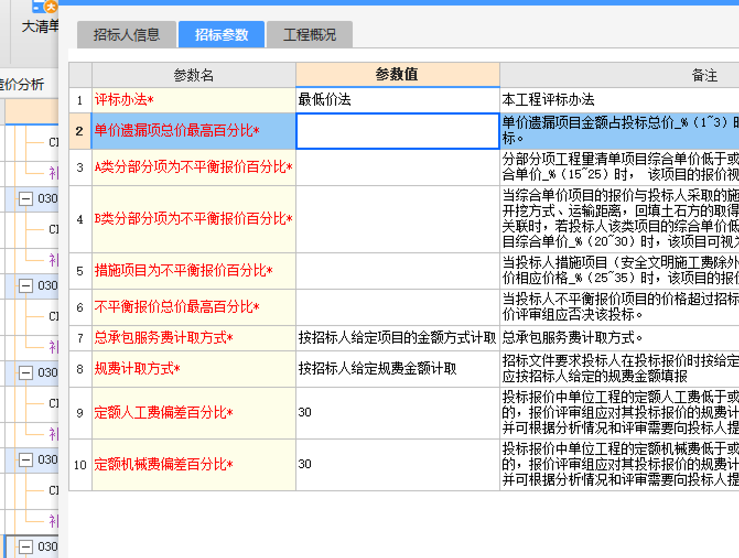739x558 pixels.
Task: Click the value cell for 措施项目为不平衡报价百分比
Action: (x=398, y=271)
